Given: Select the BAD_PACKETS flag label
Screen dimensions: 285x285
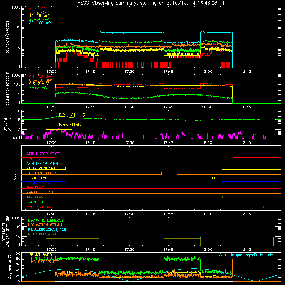Looking at the screenshot, I should pyautogui.click(x=39, y=207).
